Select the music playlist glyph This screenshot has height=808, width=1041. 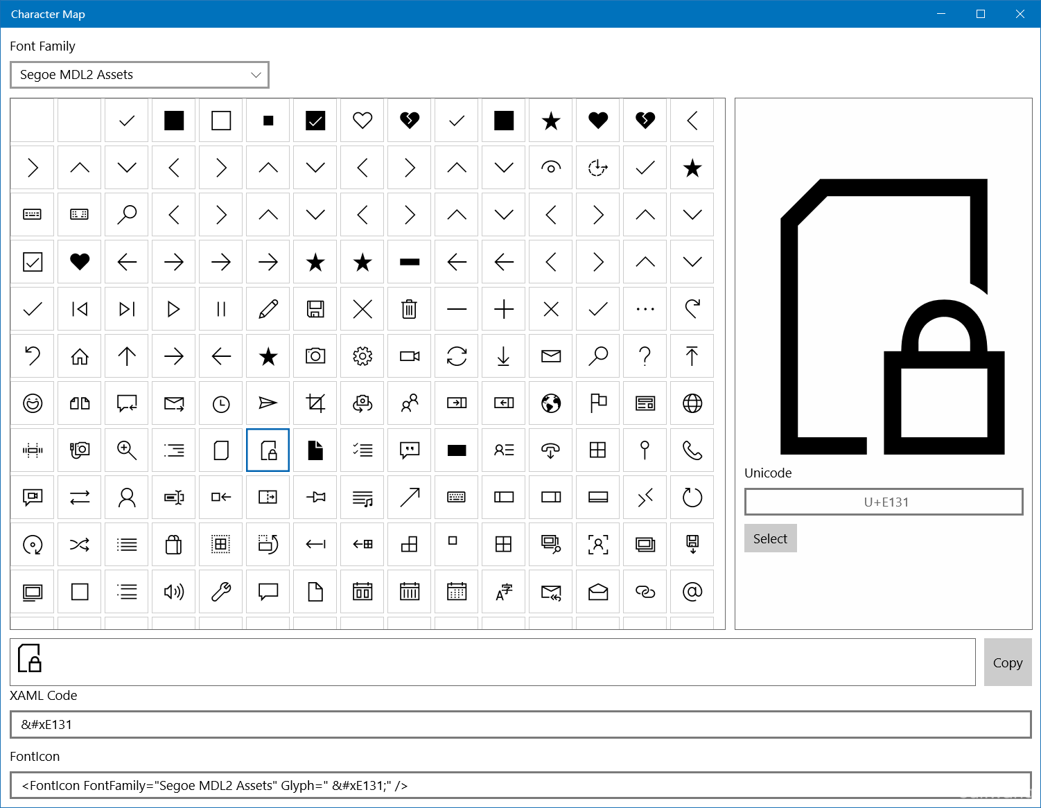[362, 498]
